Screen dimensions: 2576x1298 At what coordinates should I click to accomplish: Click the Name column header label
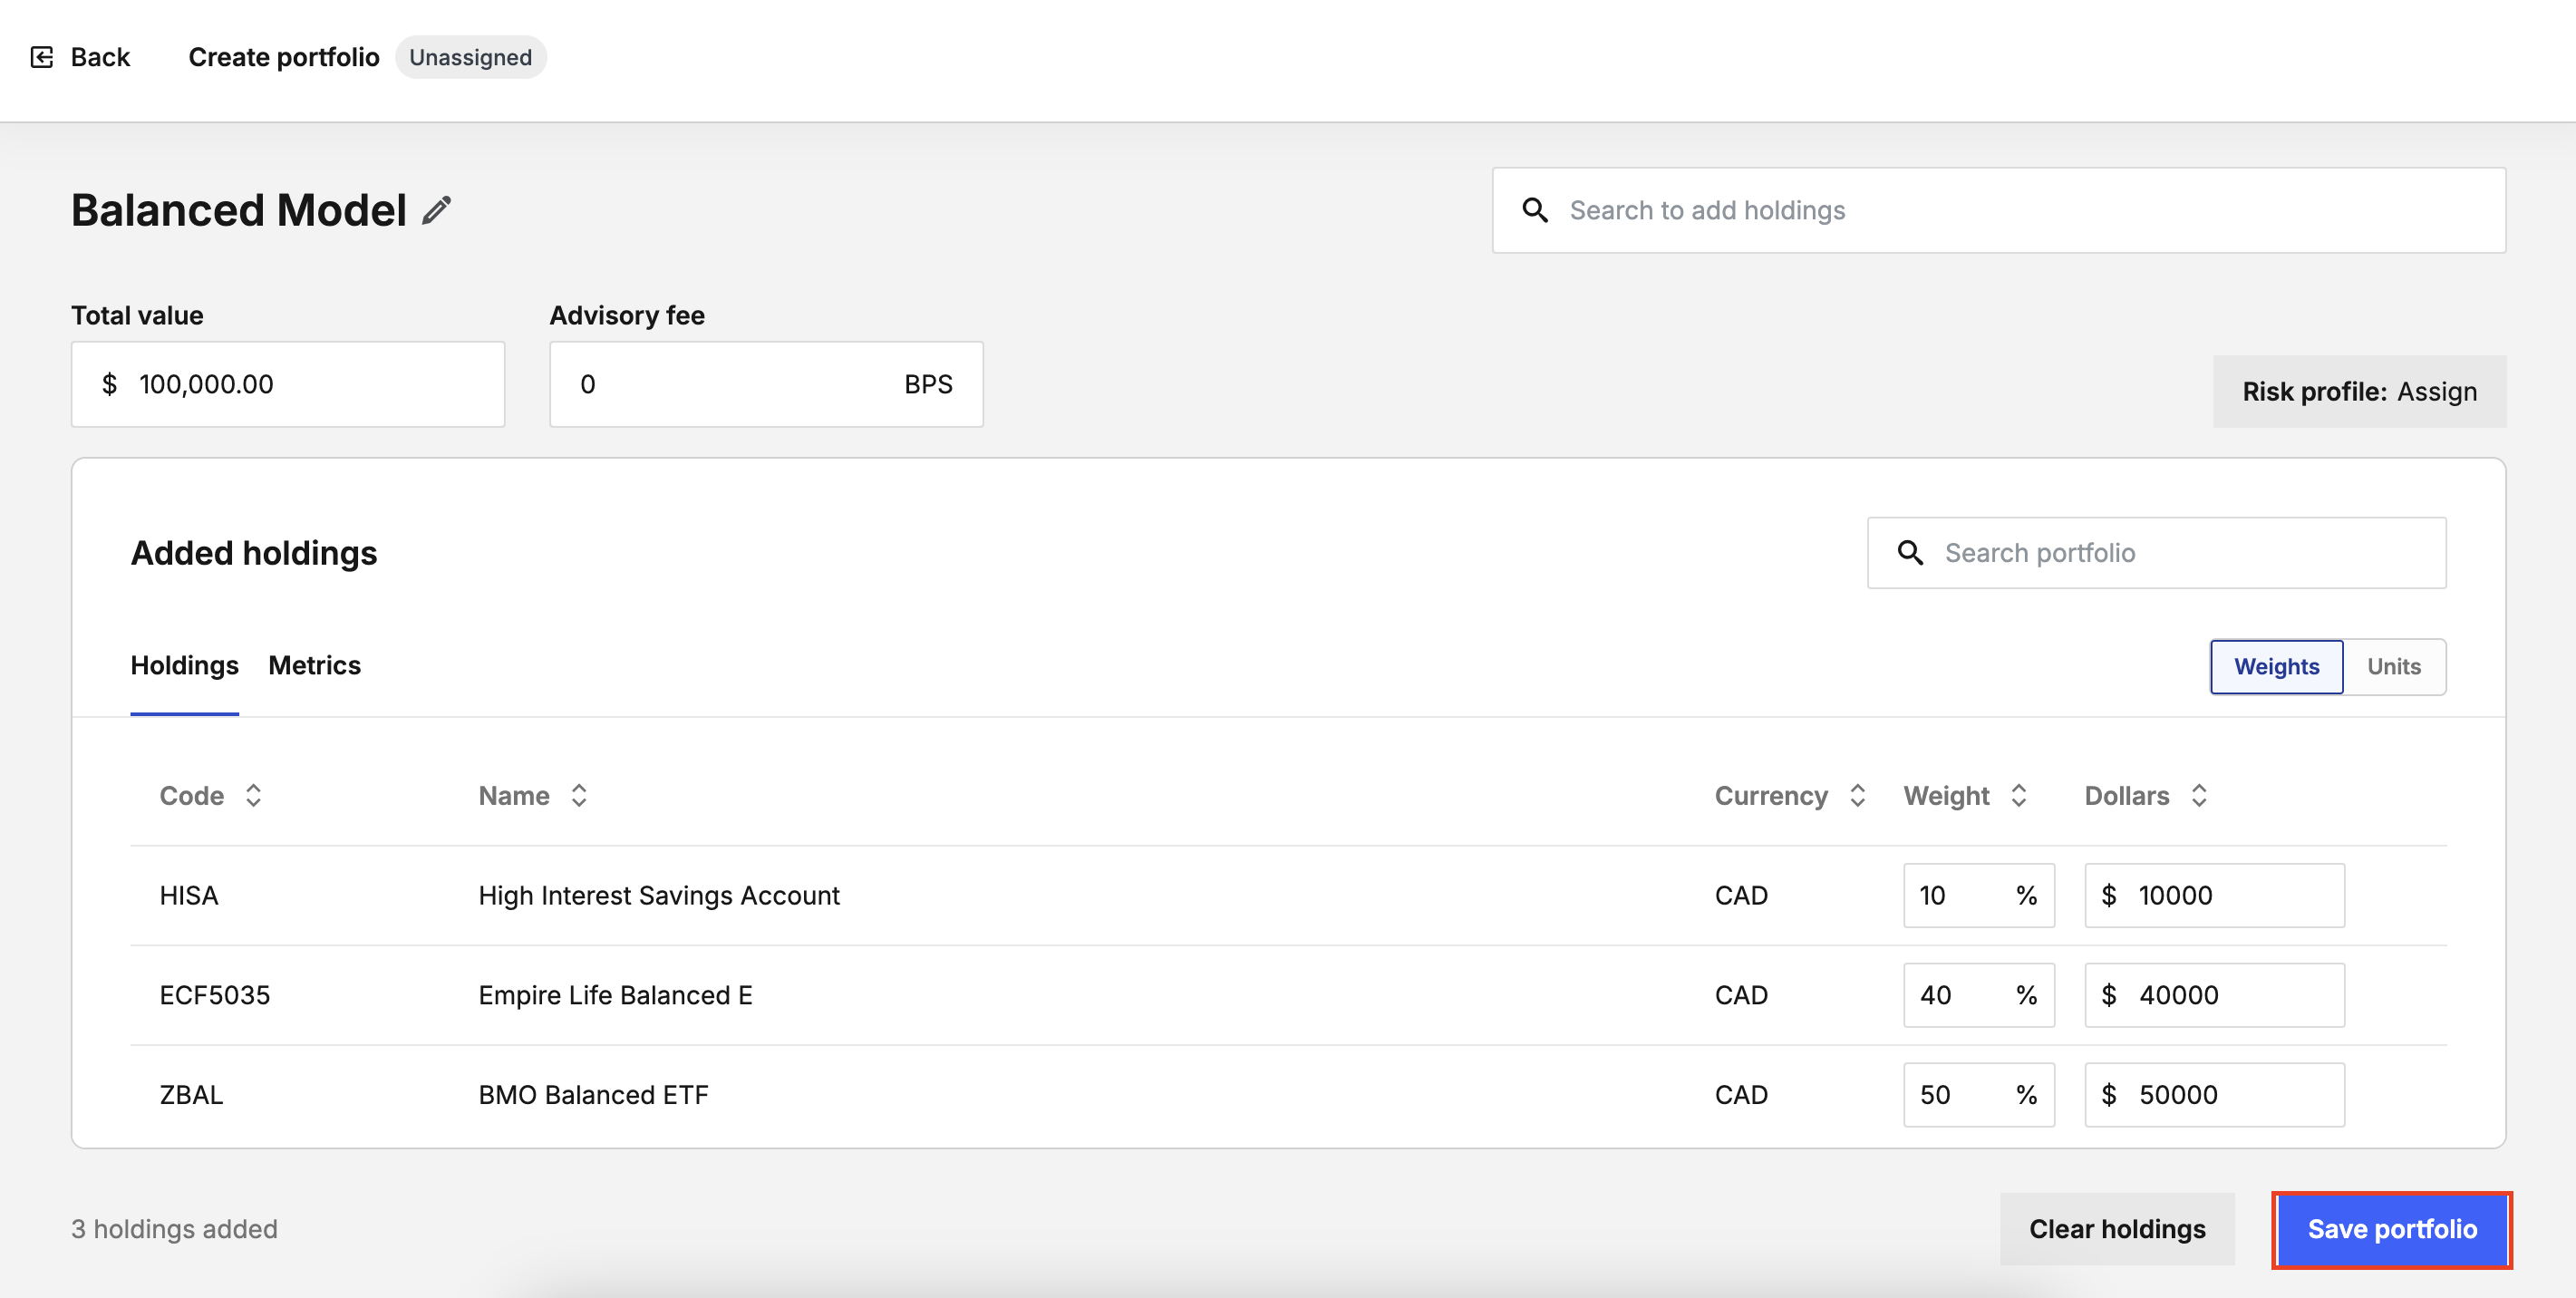514,796
